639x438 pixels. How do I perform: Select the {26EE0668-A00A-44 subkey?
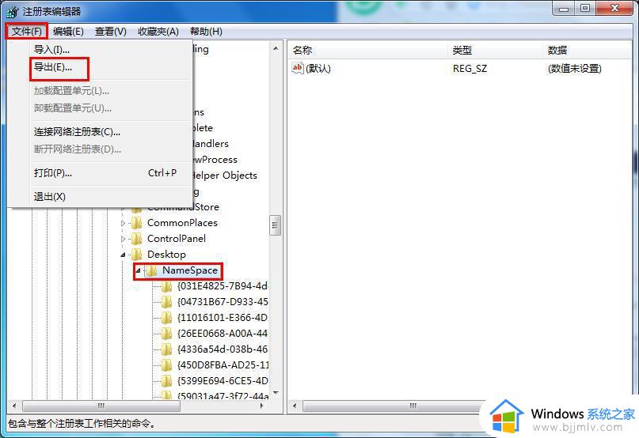tap(223, 334)
